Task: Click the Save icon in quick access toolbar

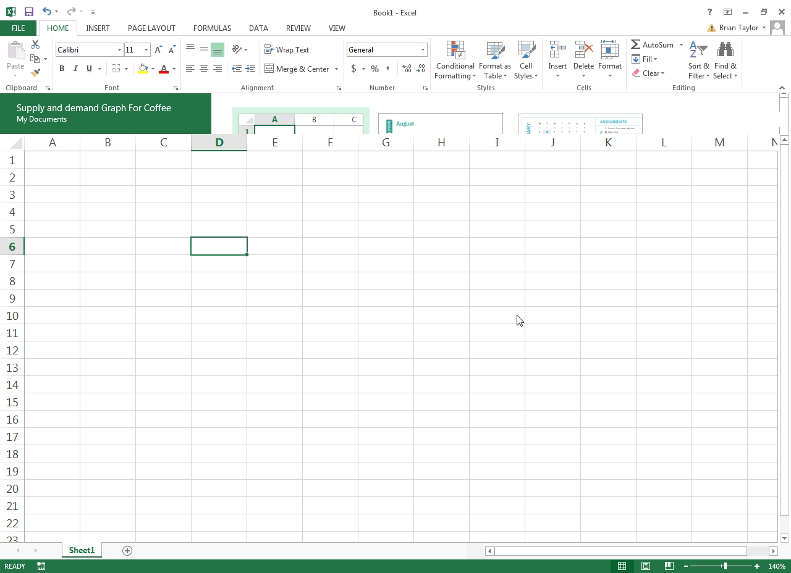Action: (x=28, y=12)
